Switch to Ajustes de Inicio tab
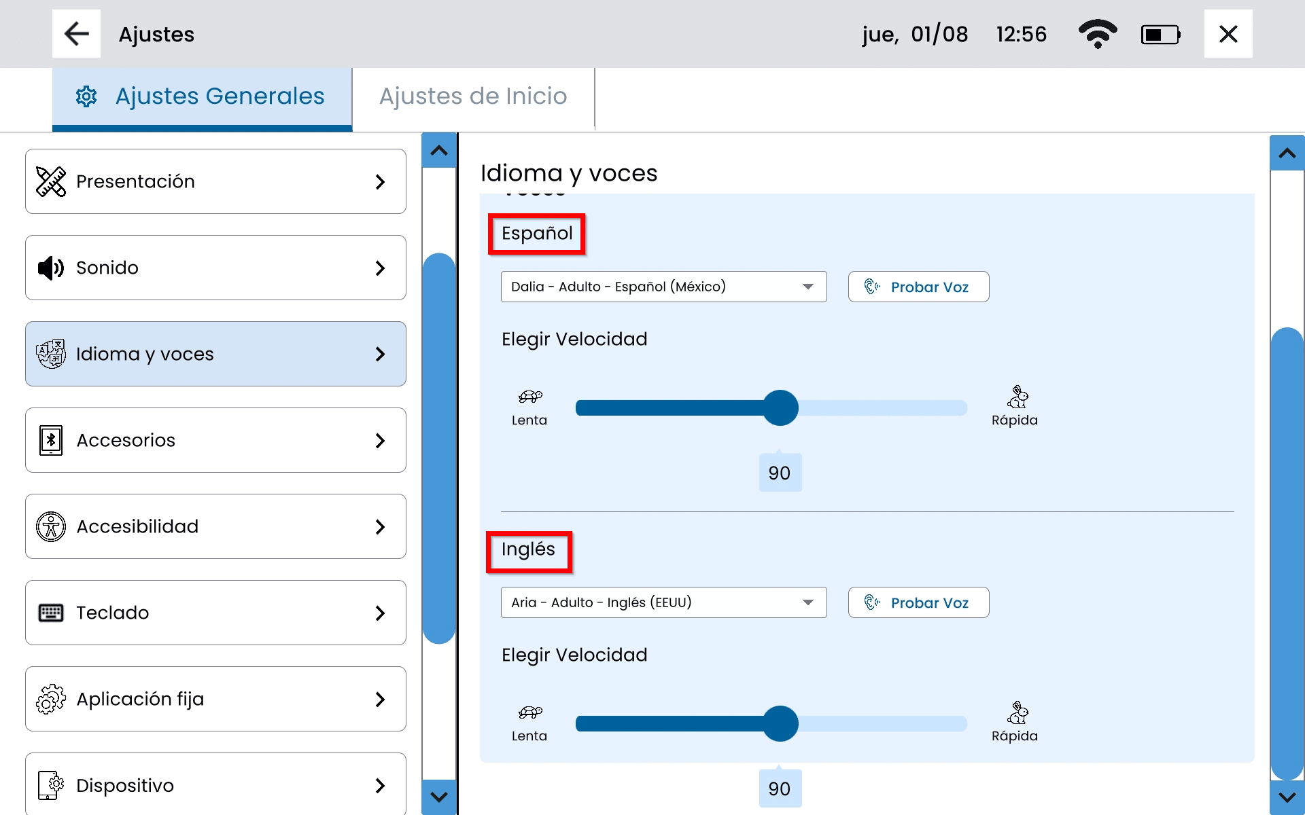 tap(473, 96)
